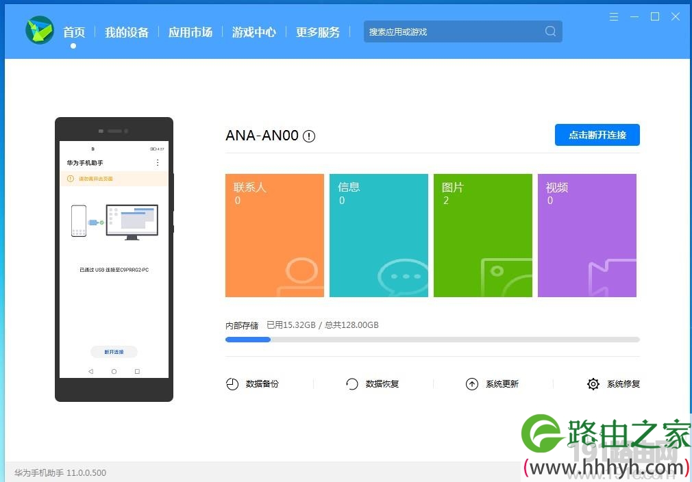Viewport: 692px width, 482px height.
Task: Click contact silhouette icon in 联系人 tile
Action: (301, 277)
